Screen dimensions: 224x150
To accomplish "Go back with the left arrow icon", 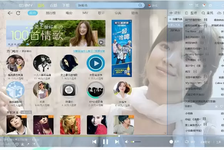I will [10, 13].
